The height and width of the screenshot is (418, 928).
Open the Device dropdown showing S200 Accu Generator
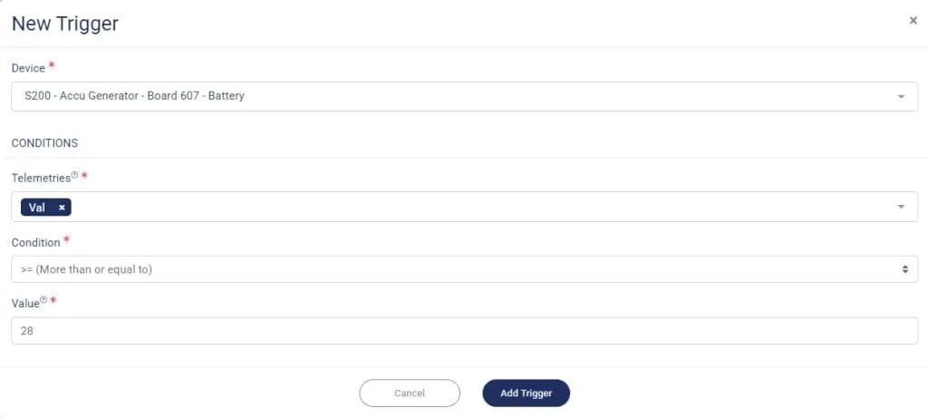(453, 96)
